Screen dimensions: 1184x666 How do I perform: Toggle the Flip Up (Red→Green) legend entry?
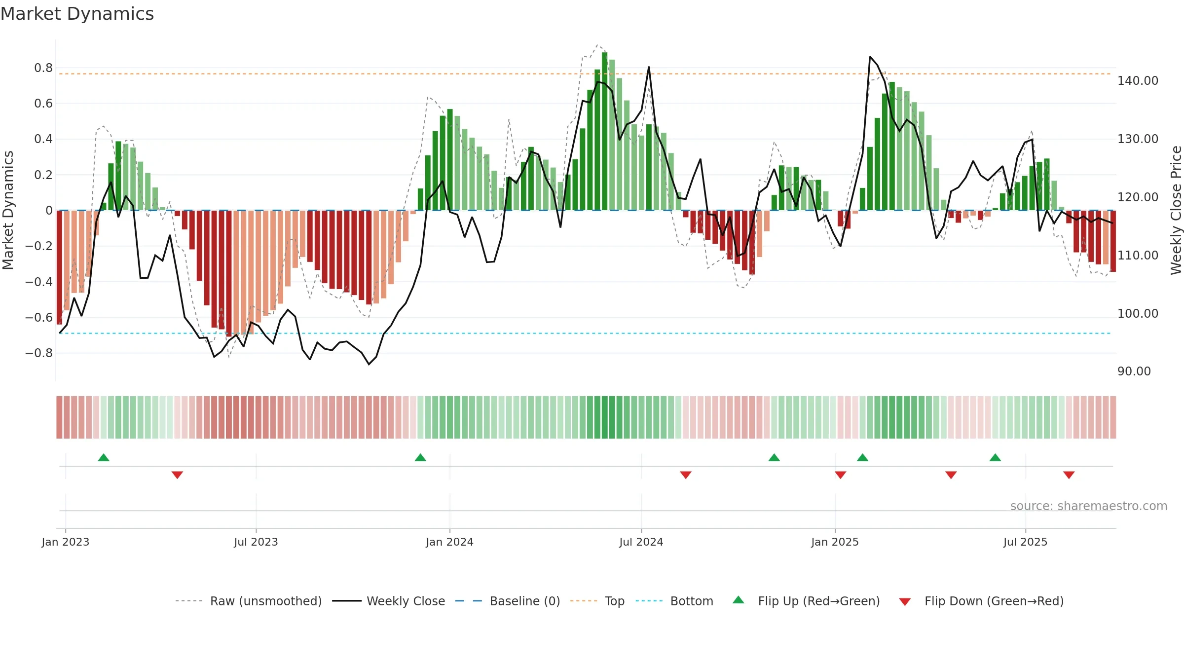coord(806,601)
